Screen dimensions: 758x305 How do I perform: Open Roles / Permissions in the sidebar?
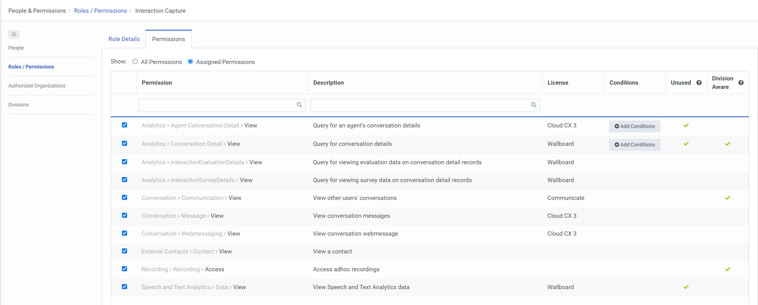pos(31,67)
